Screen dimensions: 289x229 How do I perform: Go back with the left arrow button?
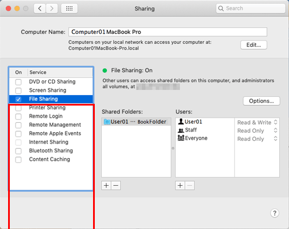[x=40, y=9]
